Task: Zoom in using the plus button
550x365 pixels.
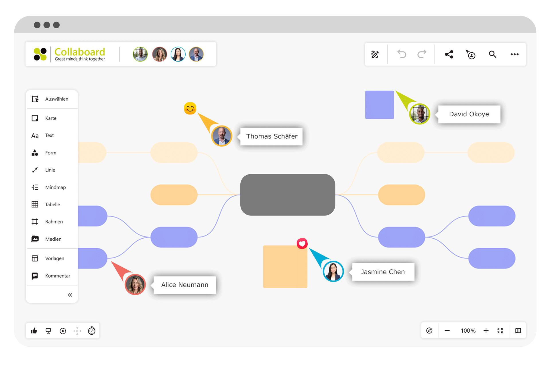Action: 486,330
